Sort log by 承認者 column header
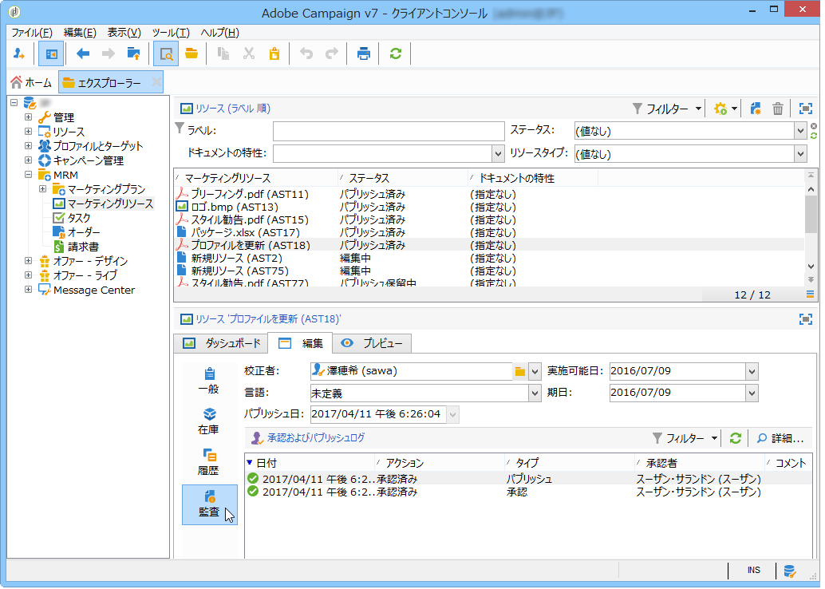This screenshot has height=589, width=825. coord(700,463)
